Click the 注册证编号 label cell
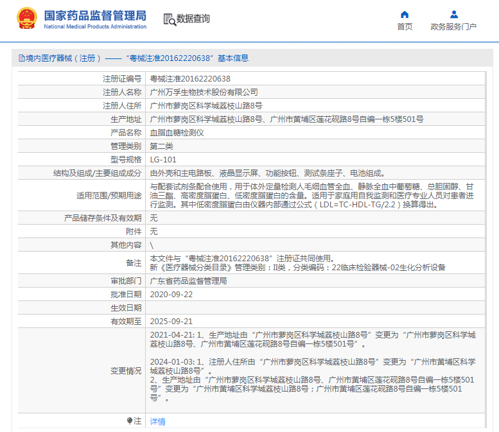Image resolution: width=499 pixels, height=432 pixels. pos(82,78)
